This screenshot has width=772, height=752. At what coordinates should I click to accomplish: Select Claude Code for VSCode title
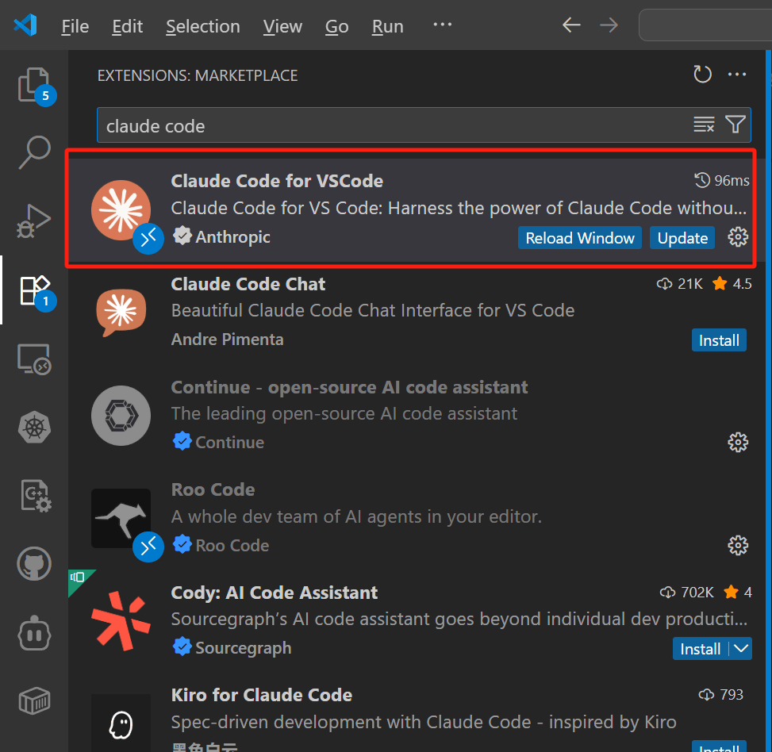[x=277, y=181]
